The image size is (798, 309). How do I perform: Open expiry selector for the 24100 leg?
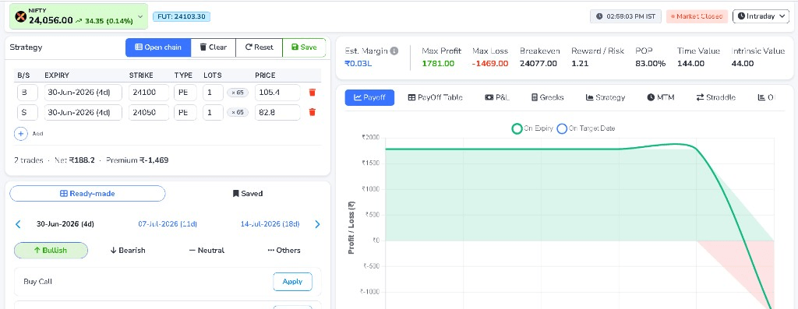point(83,93)
